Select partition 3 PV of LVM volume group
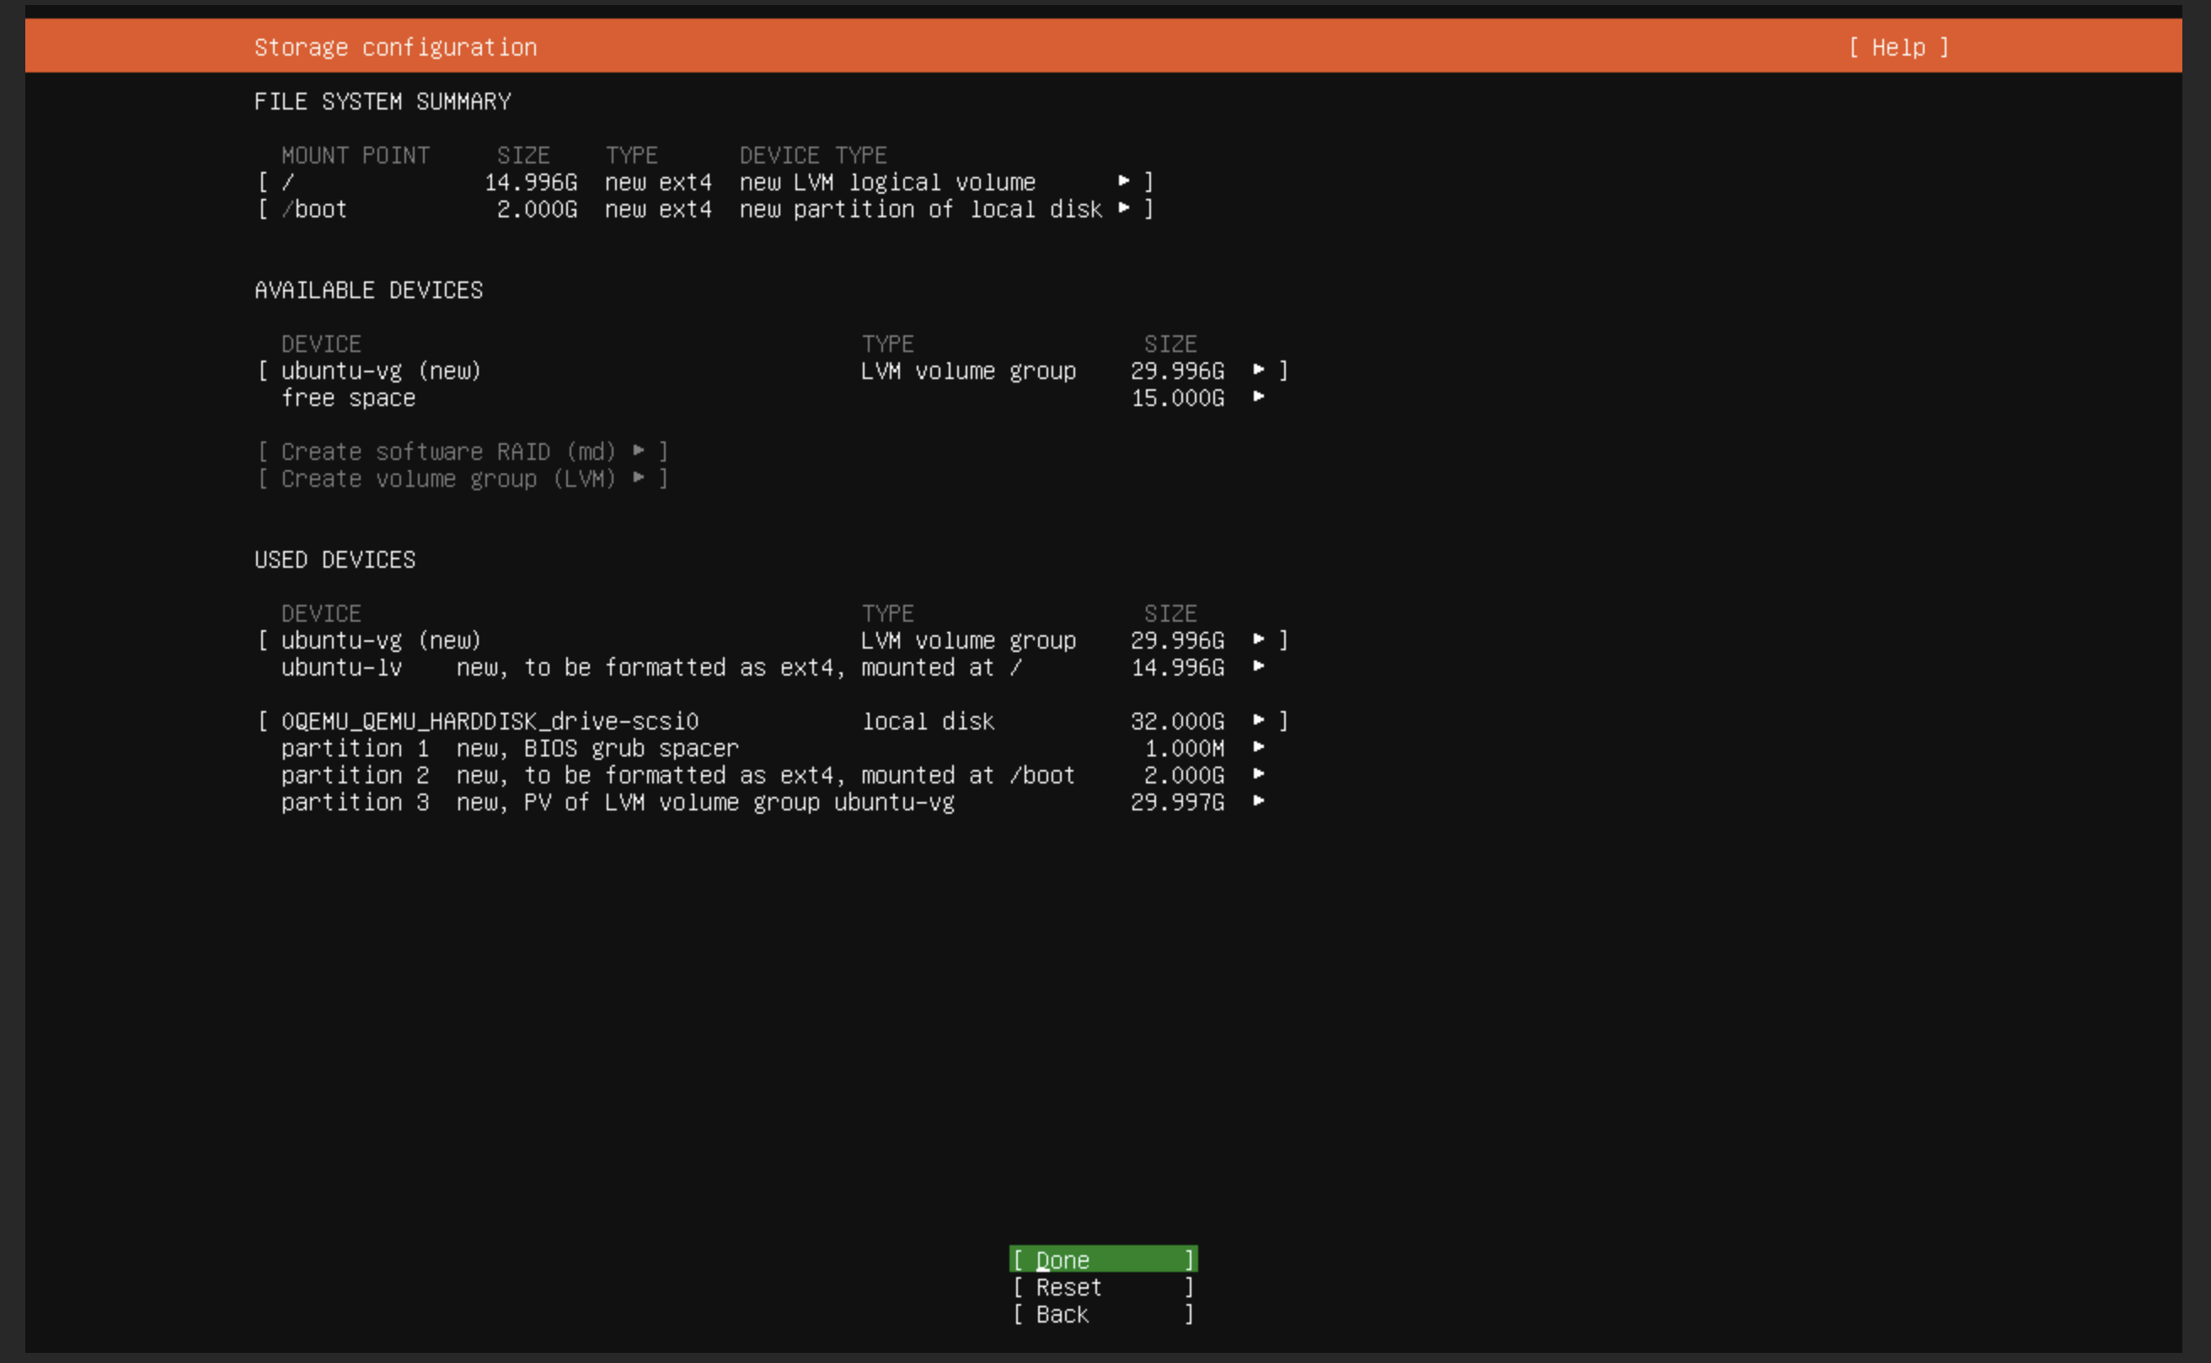The image size is (2211, 1363). tap(773, 801)
